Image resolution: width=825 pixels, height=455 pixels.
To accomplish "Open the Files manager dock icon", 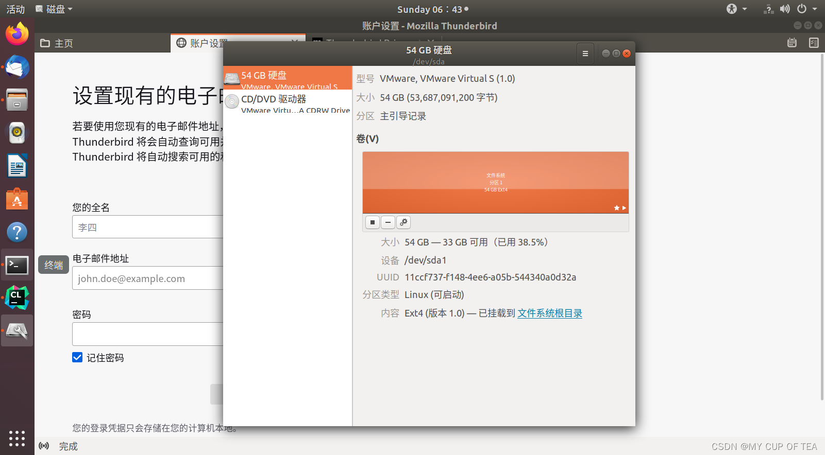I will (17, 100).
